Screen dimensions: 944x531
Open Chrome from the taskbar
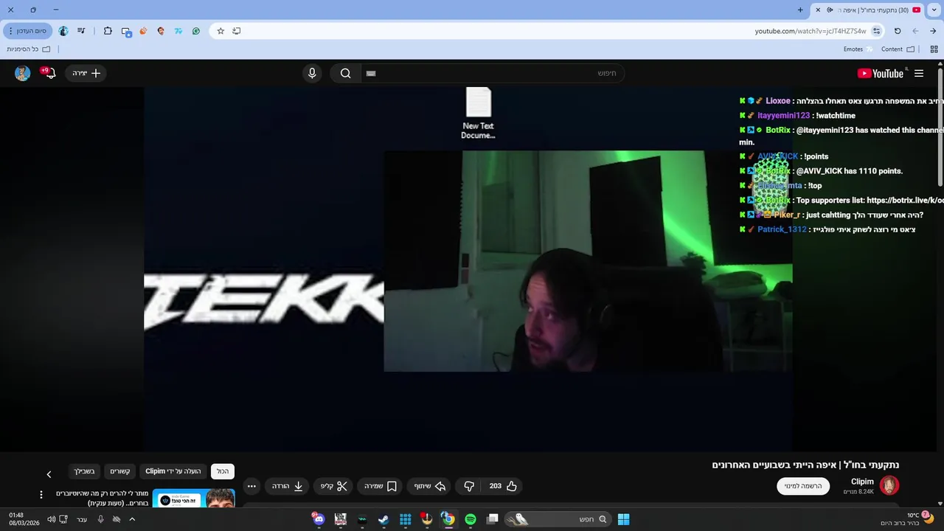click(x=448, y=519)
